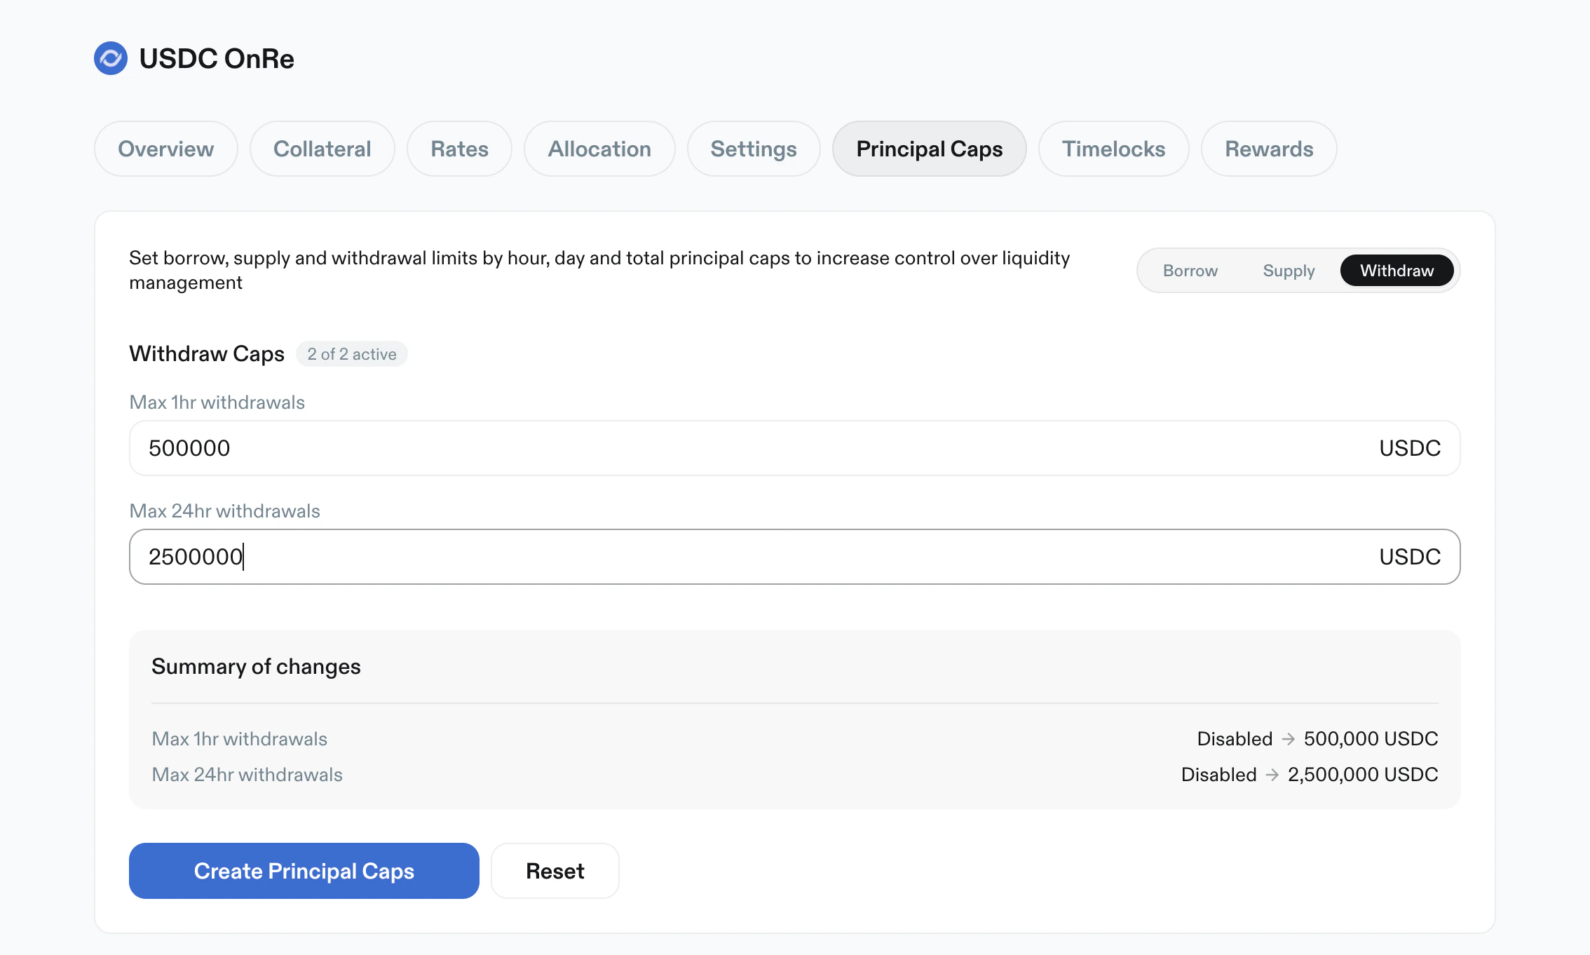This screenshot has height=955, width=1590.
Task: Switch to Borrow caps mode
Action: (x=1190, y=271)
